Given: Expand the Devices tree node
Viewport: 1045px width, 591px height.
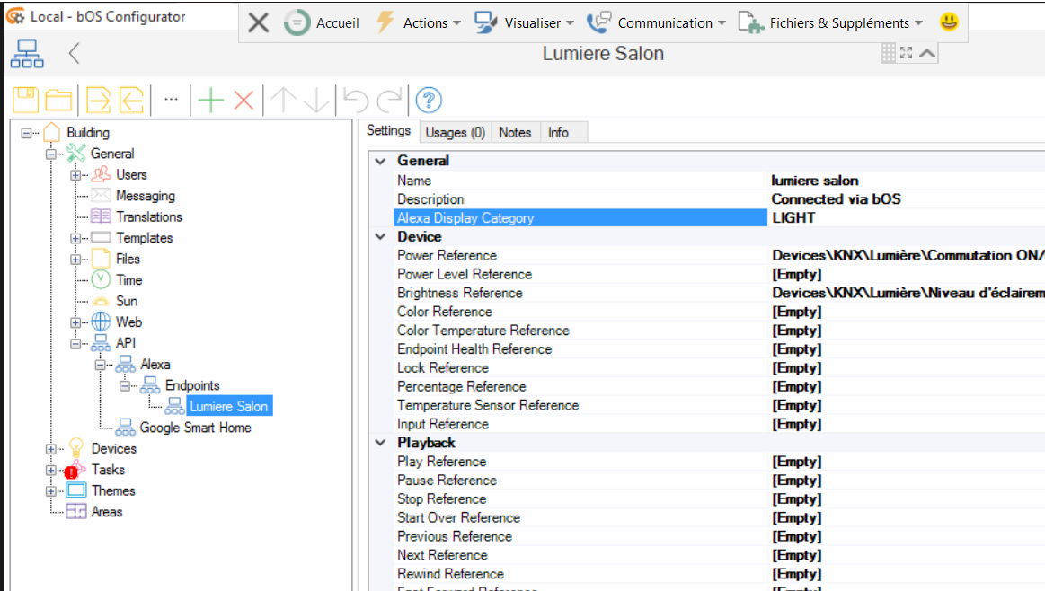Looking at the screenshot, I should pyautogui.click(x=51, y=449).
